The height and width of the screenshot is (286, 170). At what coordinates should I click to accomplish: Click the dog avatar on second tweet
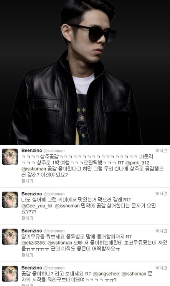(x=10, y=200)
